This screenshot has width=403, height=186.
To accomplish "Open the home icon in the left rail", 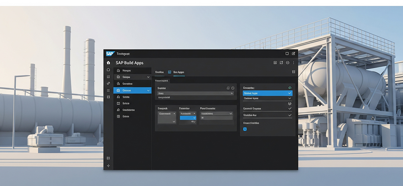I will tap(108, 63).
